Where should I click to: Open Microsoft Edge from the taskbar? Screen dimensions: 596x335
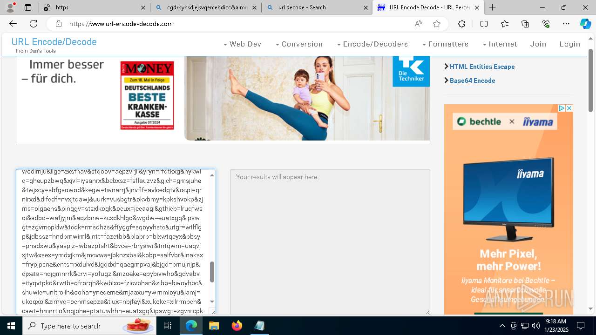pos(191,326)
